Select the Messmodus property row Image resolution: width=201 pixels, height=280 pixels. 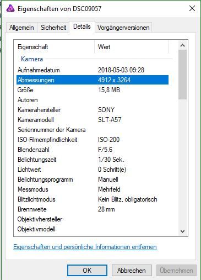tap(93, 189)
